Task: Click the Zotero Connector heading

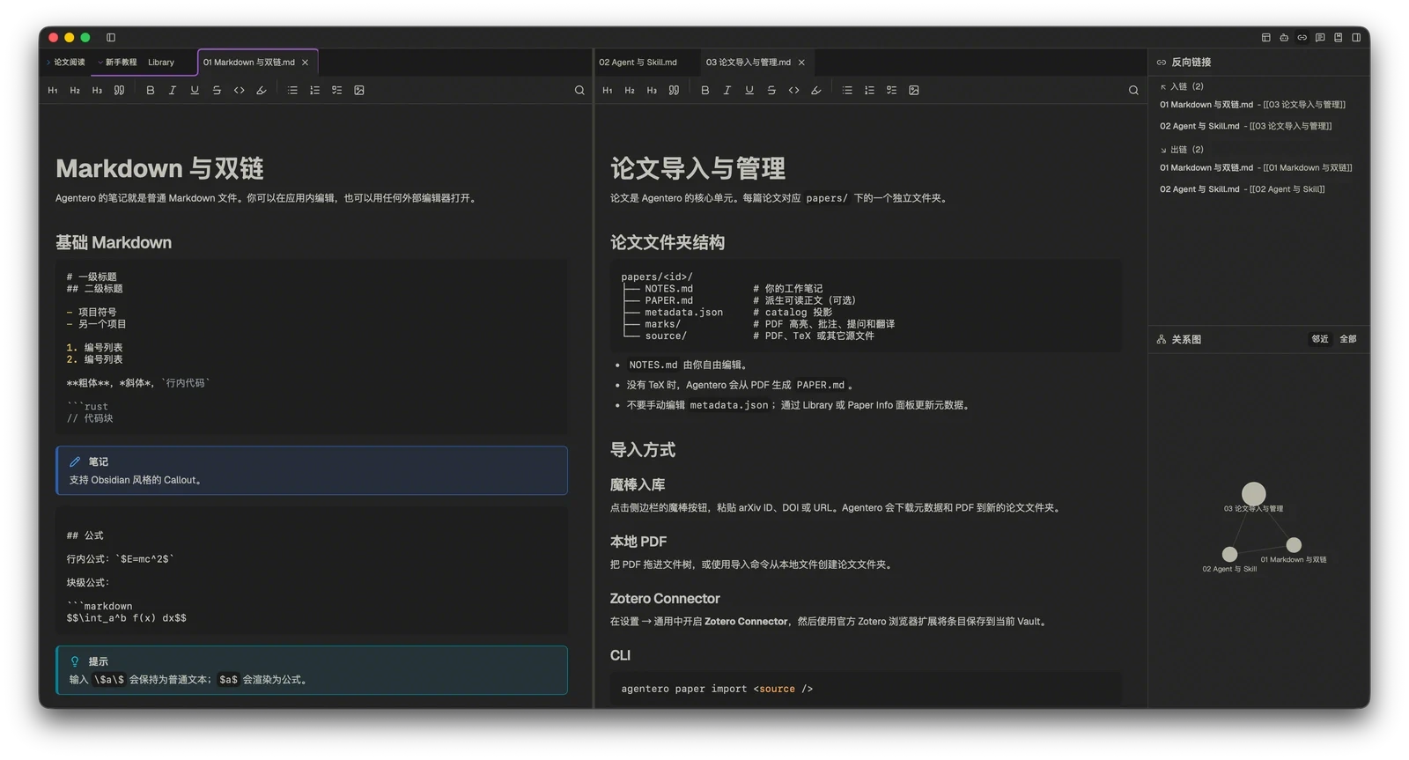Action: (x=665, y=599)
